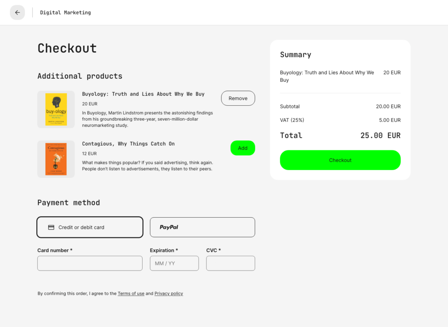This screenshot has height=327, width=448.
Task: Click the Checkout page heading
Action: pos(67,49)
